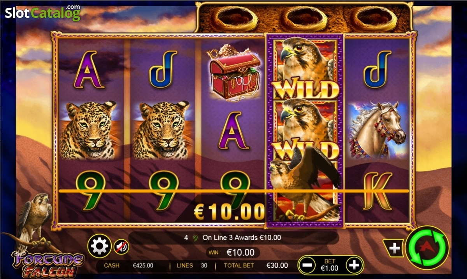Click the Cash €425.00 balance
The width and height of the screenshot is (467, 279).
(128, 266)
